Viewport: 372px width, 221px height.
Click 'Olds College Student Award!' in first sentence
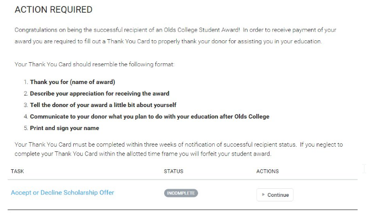pos(202,30)
